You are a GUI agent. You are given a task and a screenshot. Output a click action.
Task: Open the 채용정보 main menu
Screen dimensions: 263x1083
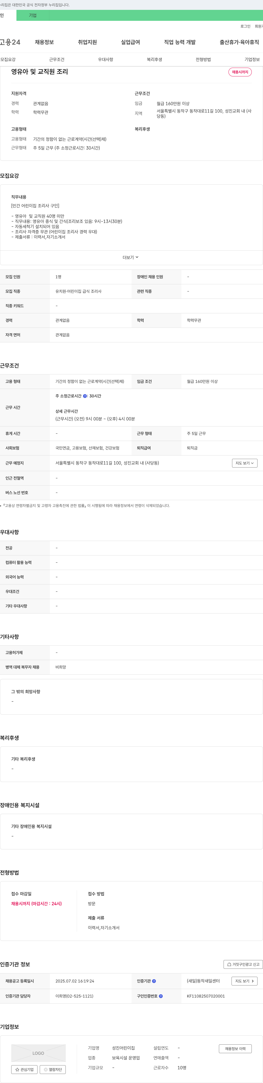44,42
